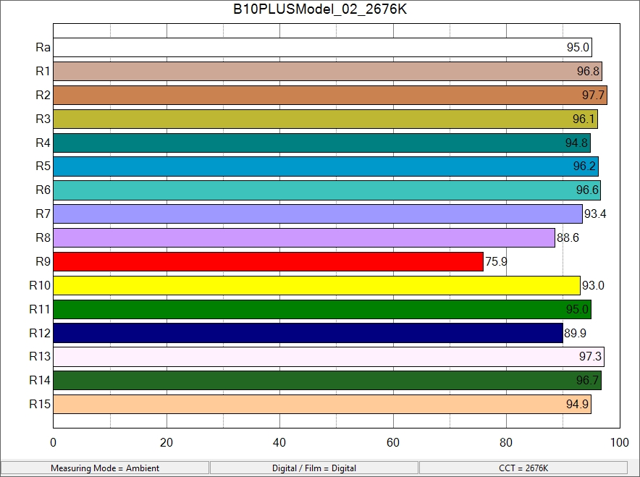Click the Digital / Film = Digital panel
Screen dimensions: 640x477
[314, 468]
